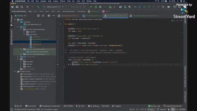Viewport: 197px width, 111px height.
Task: Click the blue Git Update Project arrow
Action: click(139, 7)
